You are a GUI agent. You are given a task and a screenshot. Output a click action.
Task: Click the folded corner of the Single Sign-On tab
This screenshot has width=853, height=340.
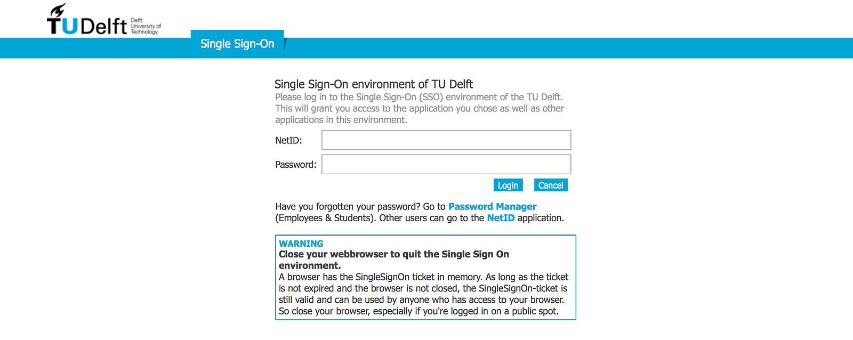285,44
